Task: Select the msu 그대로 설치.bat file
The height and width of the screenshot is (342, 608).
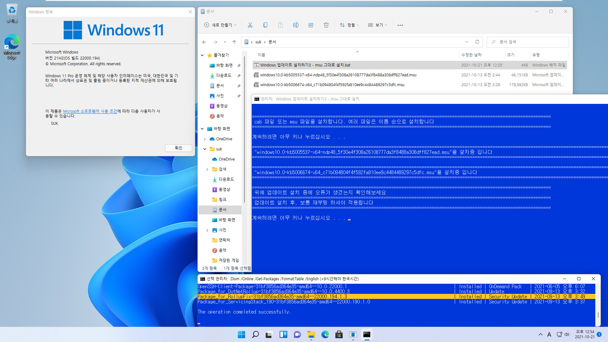Action: [x=410, y=65]
